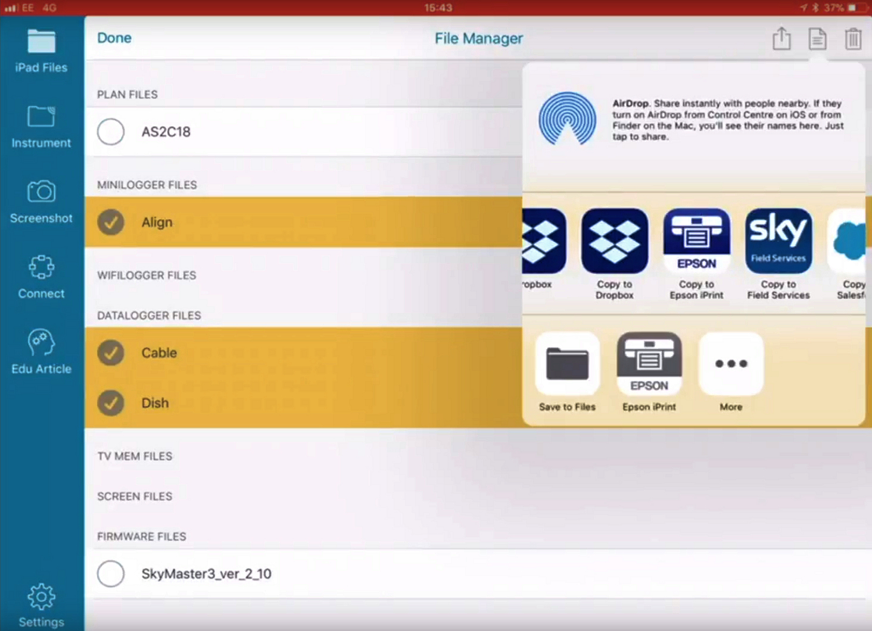Screen dimensions: 872x631
Task: Open the Instrument folder in sidebar
Action: click(41, 126)
